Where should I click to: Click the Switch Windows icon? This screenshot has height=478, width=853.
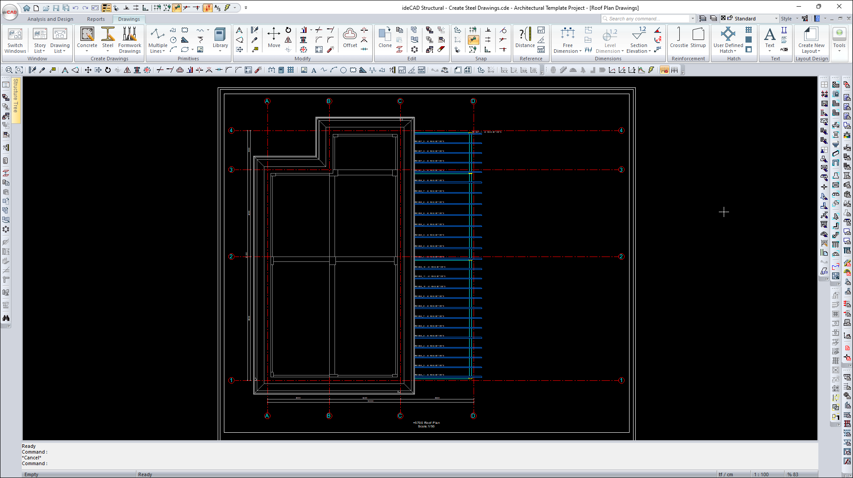point(15,40)
